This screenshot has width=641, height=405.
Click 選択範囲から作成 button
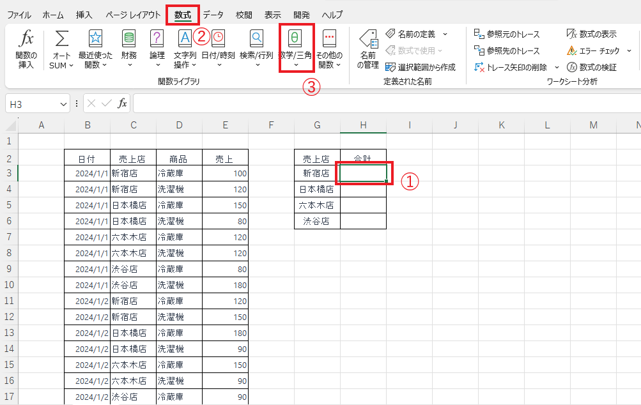click(421, 67)
